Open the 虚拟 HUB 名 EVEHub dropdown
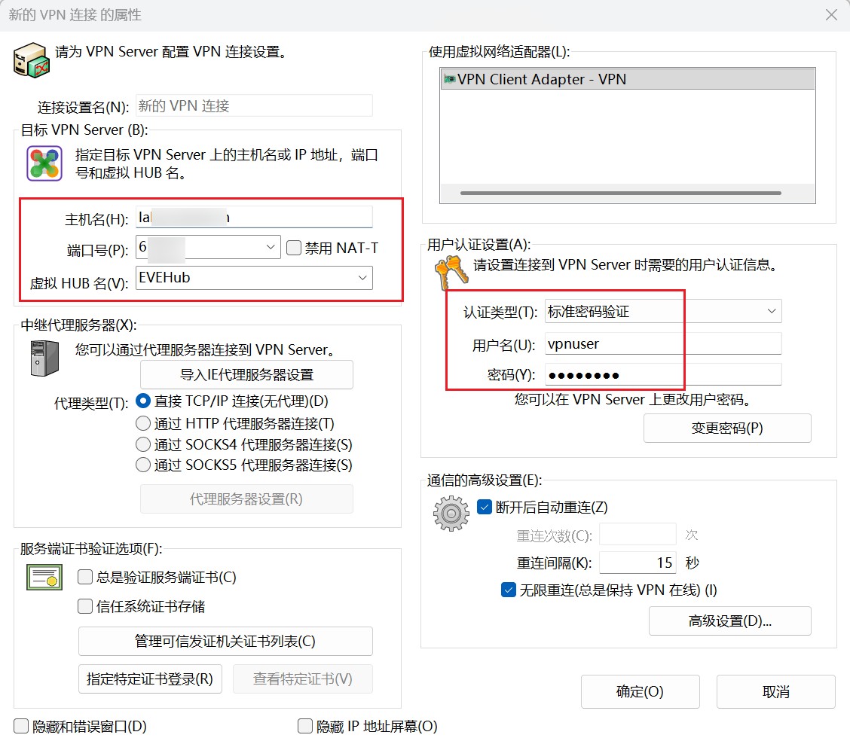 [x=362, y=278]
